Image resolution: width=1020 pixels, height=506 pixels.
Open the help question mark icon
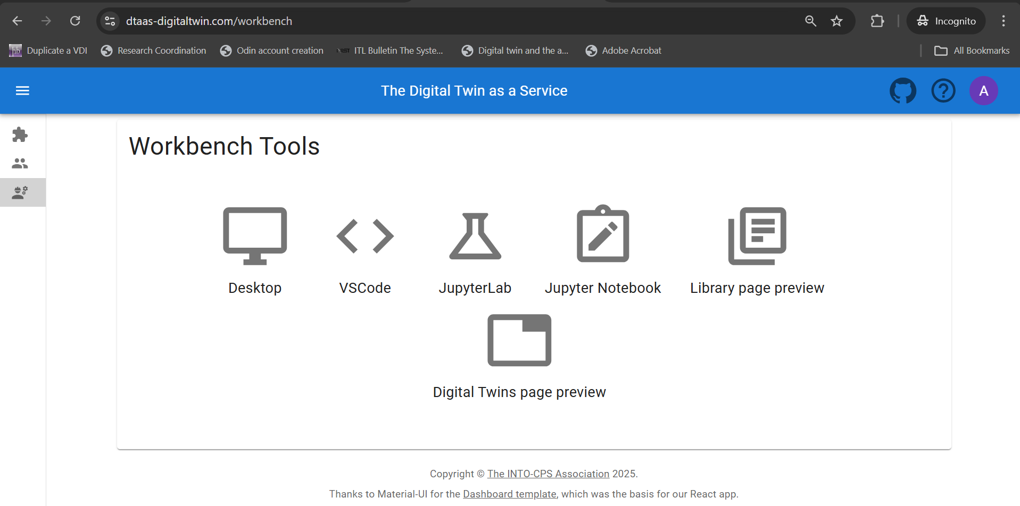click(x=943, y=91)
